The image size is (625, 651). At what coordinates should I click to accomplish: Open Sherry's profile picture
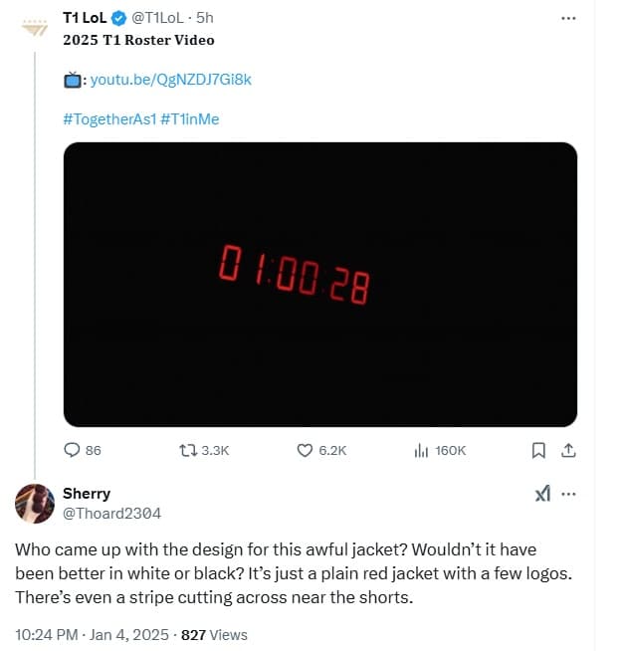point(35,504)
